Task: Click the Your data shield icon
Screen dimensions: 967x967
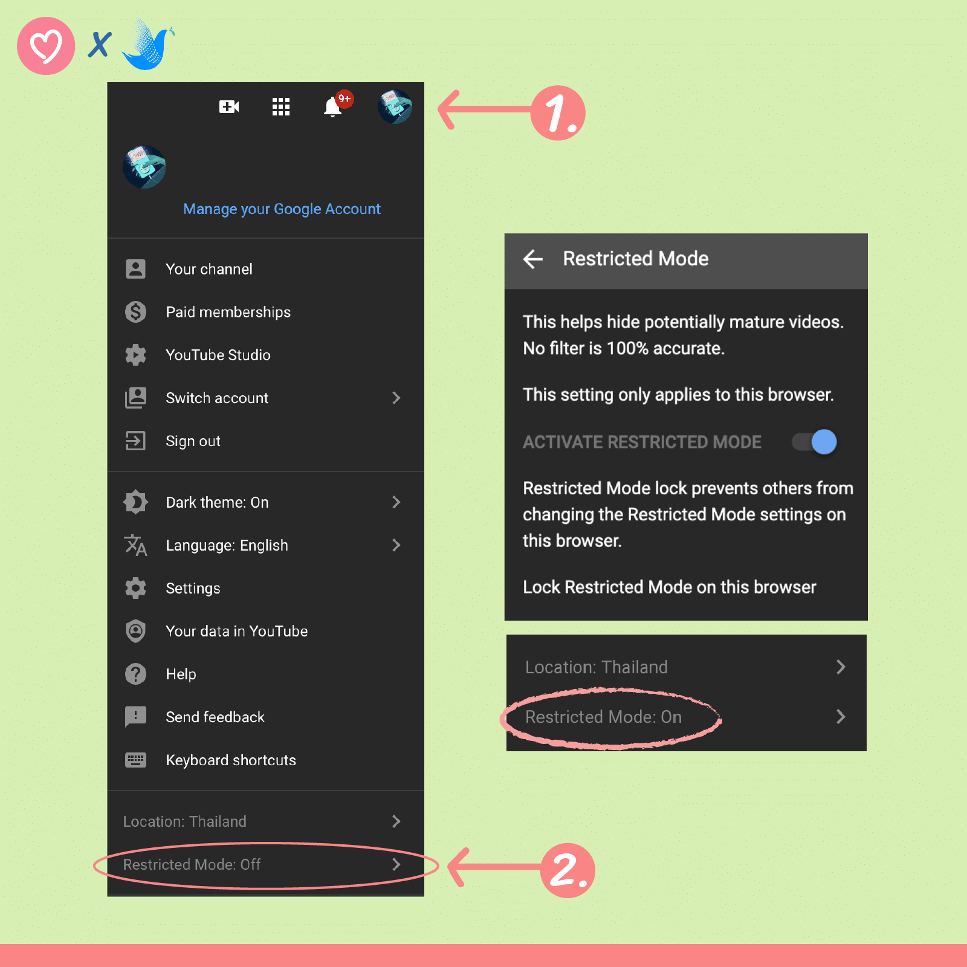Action: 135,631
